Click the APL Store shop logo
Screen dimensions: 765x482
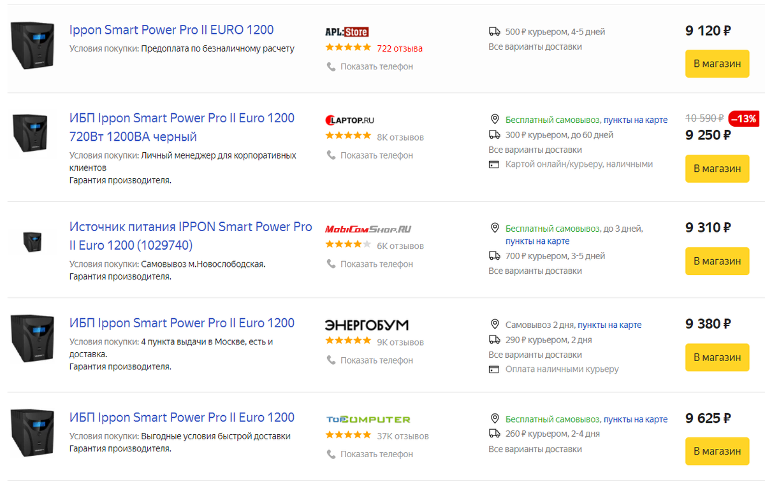pos(347,32)
